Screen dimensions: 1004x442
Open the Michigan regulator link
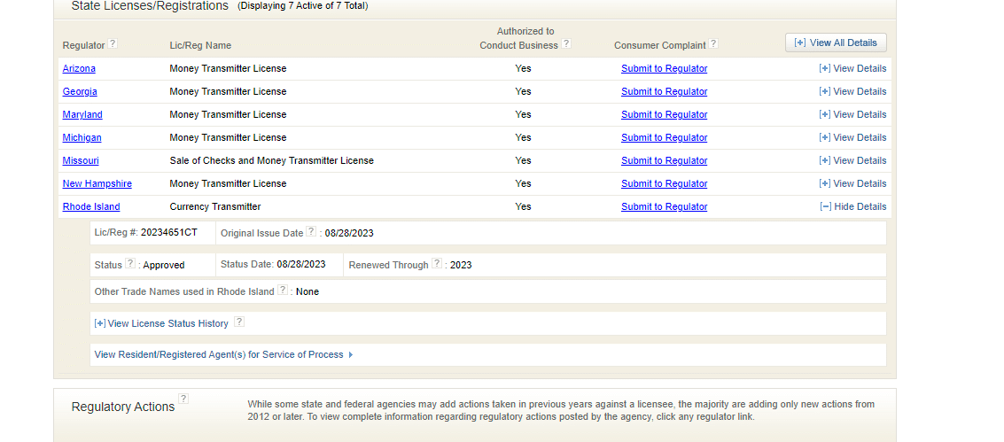[82, 137]
